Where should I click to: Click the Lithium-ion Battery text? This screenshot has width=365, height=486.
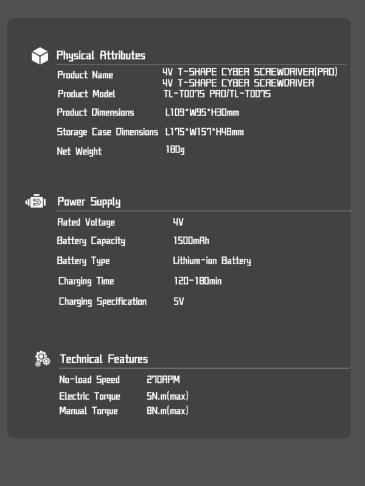212,261
